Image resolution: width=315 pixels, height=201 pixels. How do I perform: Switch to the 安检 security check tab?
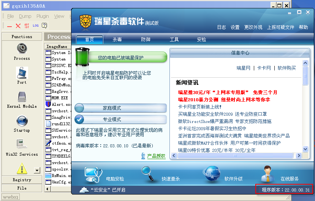(201, 40)
